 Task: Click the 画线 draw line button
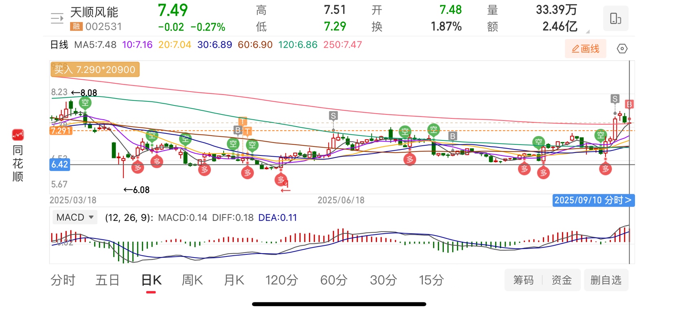586,49
